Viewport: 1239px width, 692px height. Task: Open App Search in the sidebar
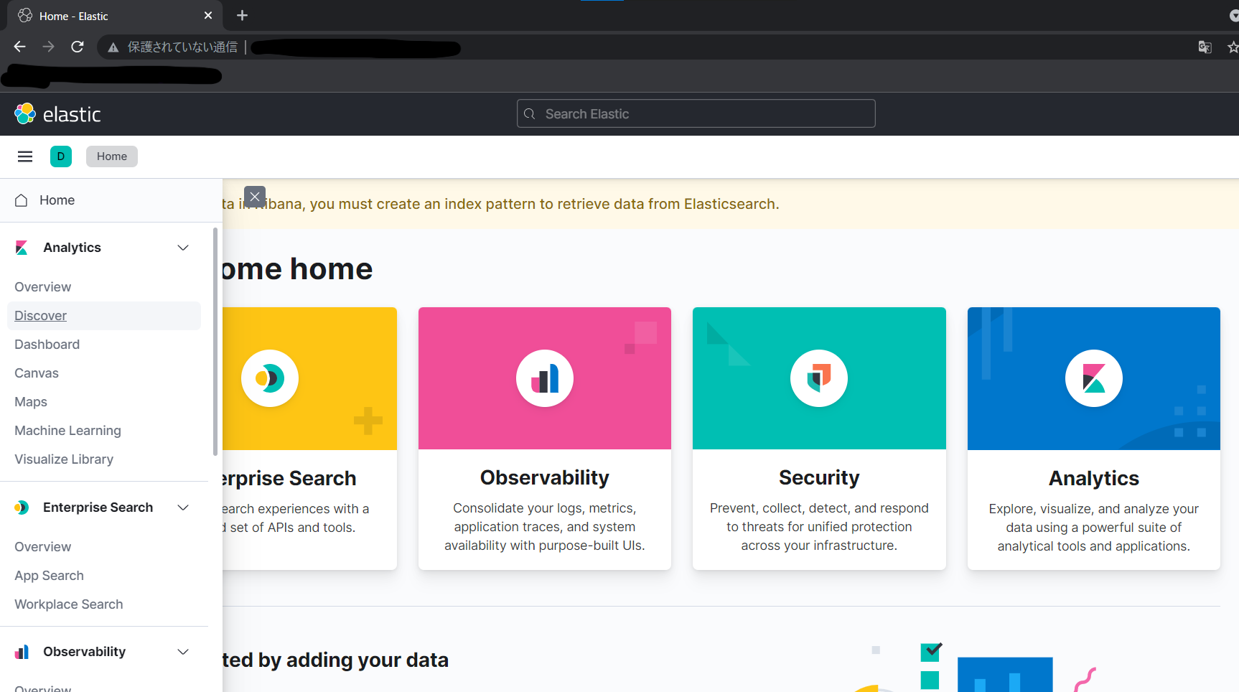[50, 576]
